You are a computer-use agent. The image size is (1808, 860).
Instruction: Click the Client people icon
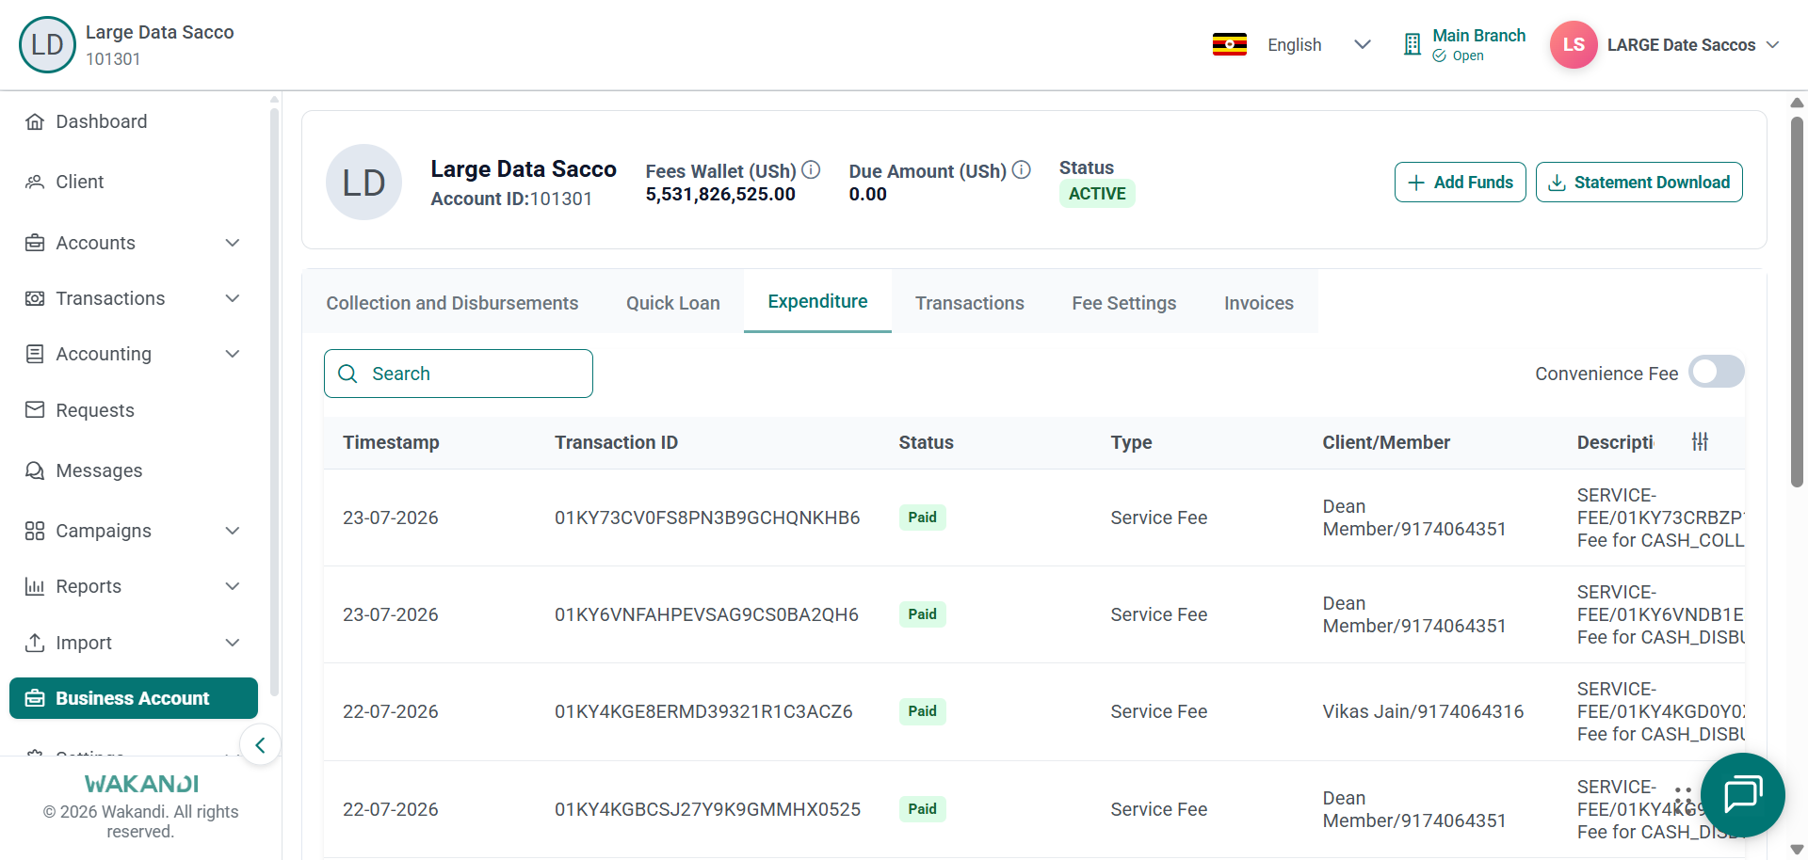35,182
